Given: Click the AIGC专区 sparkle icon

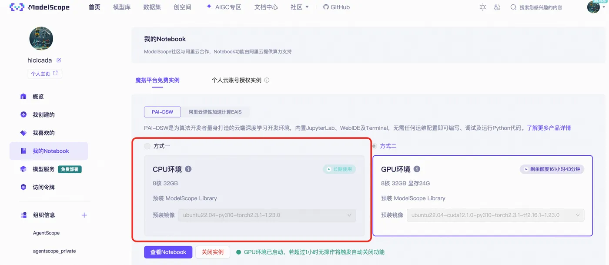Looking at the screenshot, I should [209, 7].
